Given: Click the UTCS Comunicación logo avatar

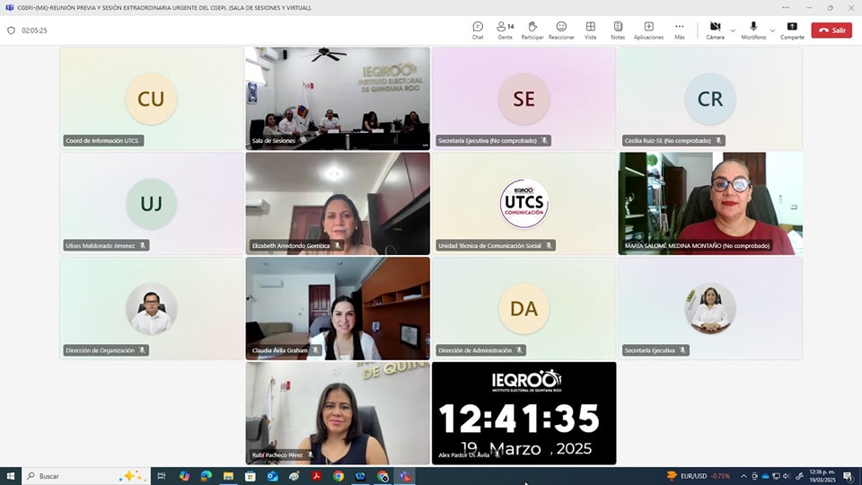Looking at the screenshot, I should click(x=523, y=204).
